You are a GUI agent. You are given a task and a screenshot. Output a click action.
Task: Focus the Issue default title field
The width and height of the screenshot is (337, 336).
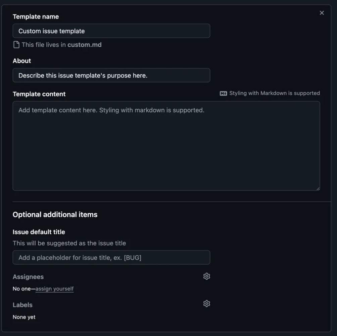click(111, 258)
